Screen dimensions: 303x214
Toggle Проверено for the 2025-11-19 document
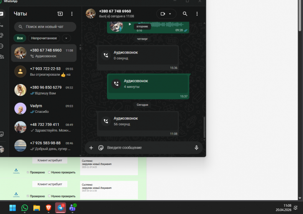click(28, 172)
